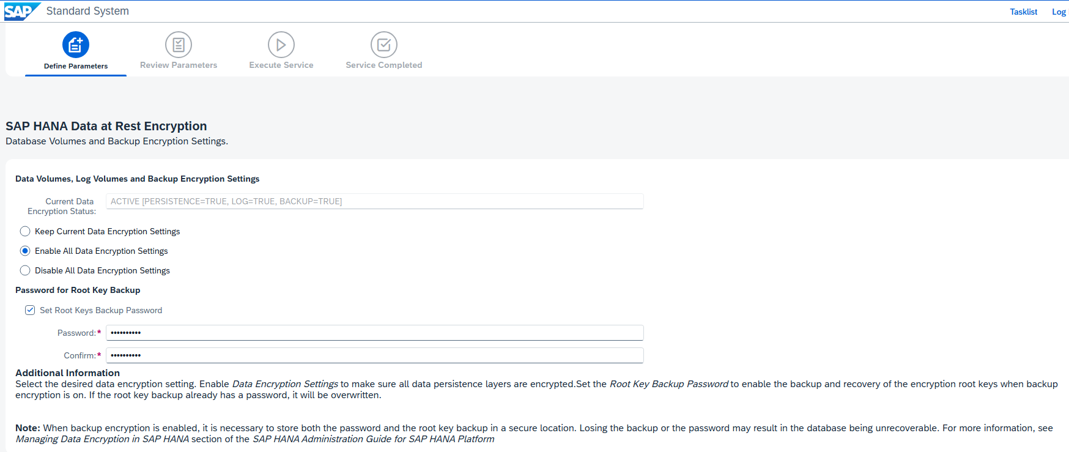Select the Service Completed step icon
This screenshot has width=1069, height=452.
pos(384,45)
